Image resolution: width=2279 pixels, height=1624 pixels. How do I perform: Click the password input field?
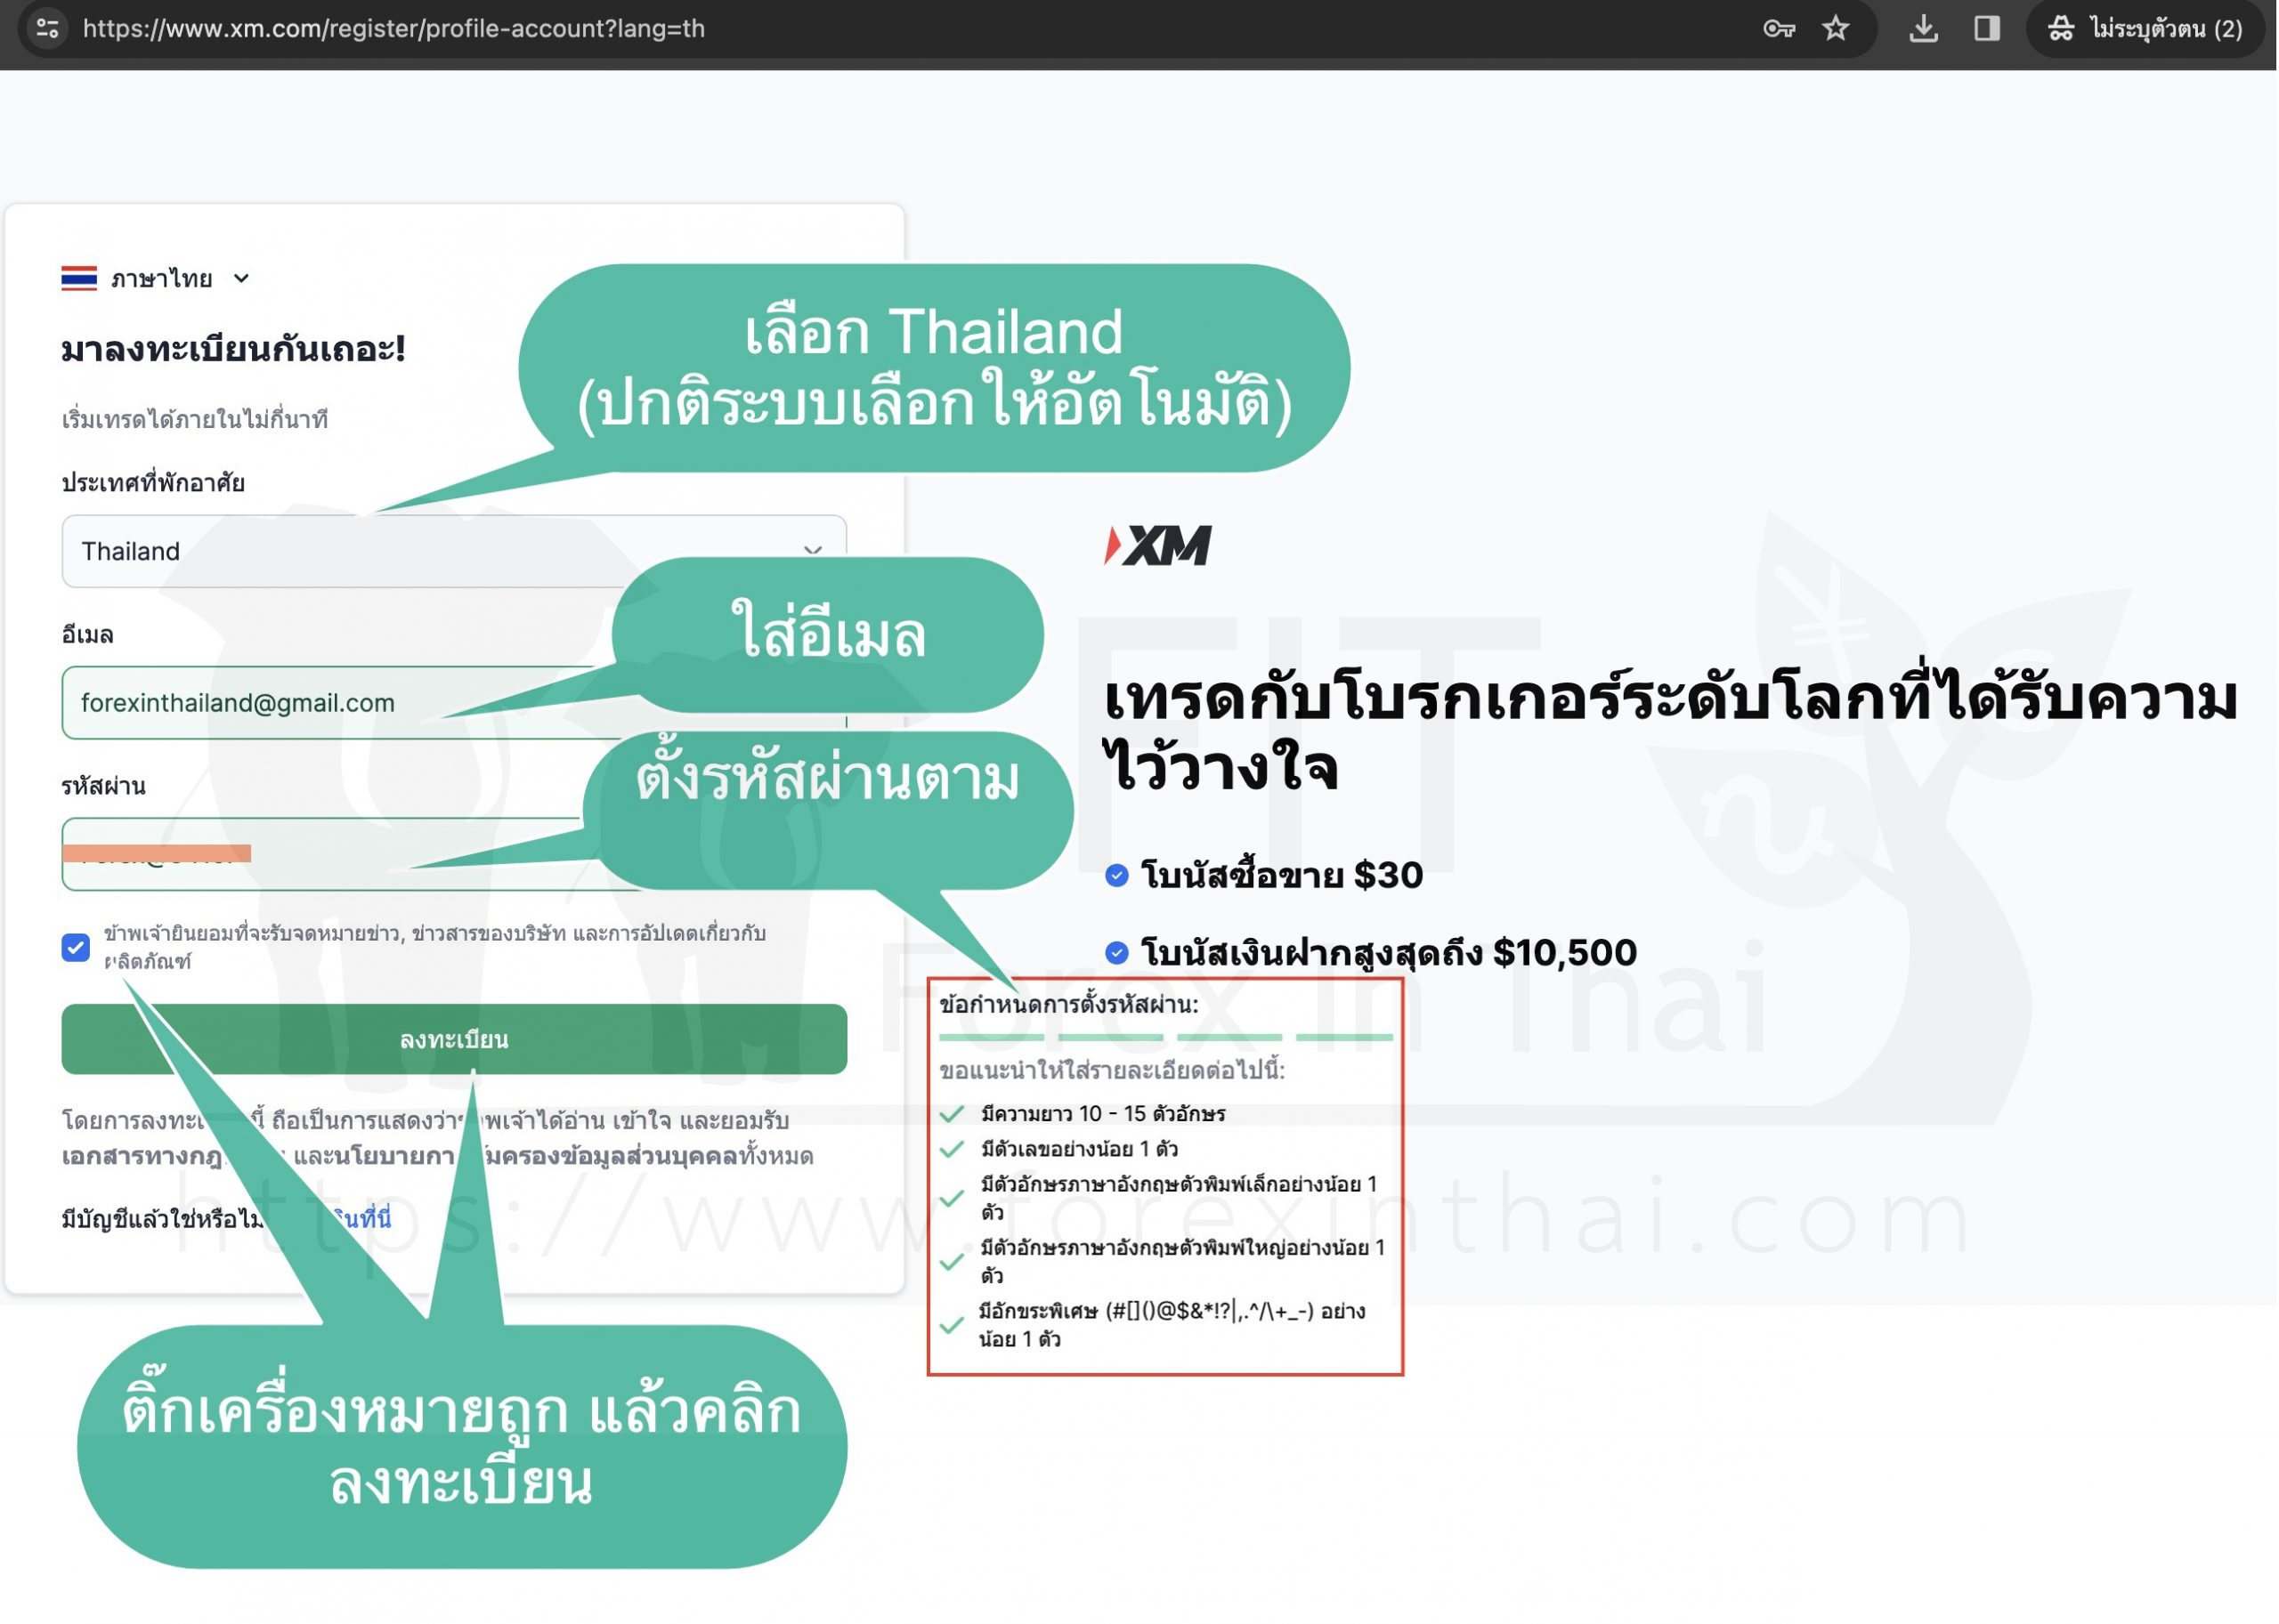(454, 855)
